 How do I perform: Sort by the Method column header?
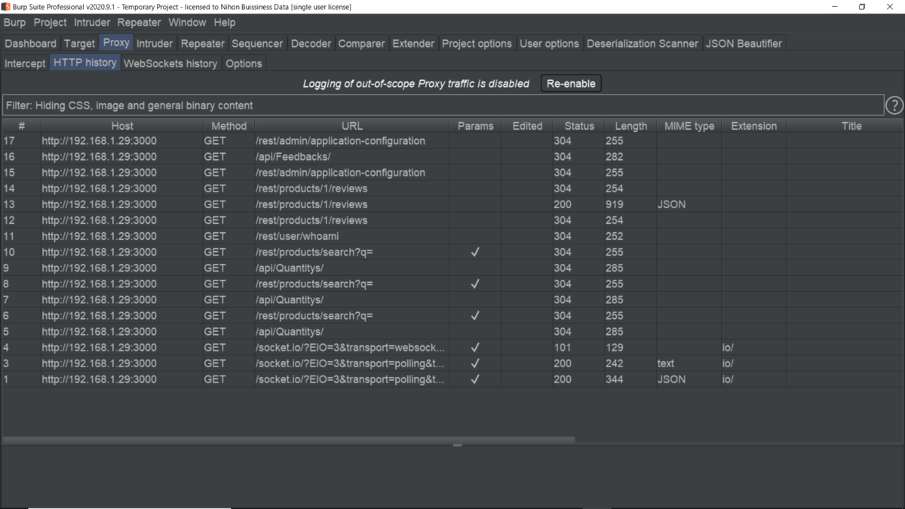coord(229,126)
